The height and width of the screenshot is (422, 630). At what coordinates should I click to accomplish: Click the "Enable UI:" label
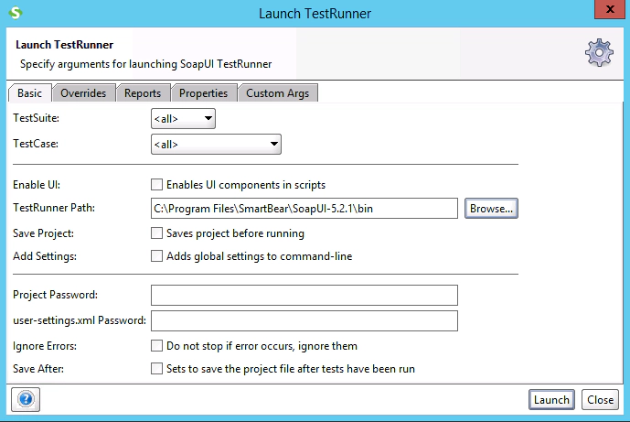[x=37, y=185]
